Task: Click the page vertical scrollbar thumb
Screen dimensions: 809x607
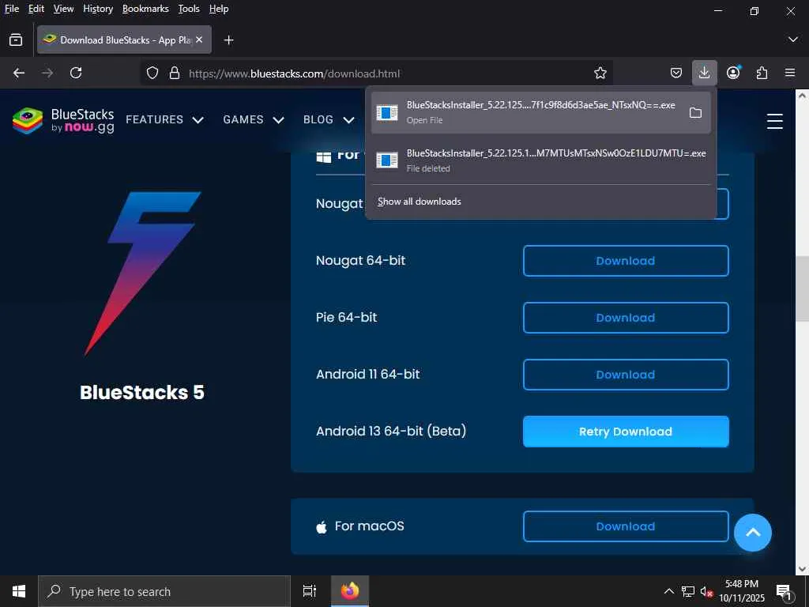Action: coord(802,288)
